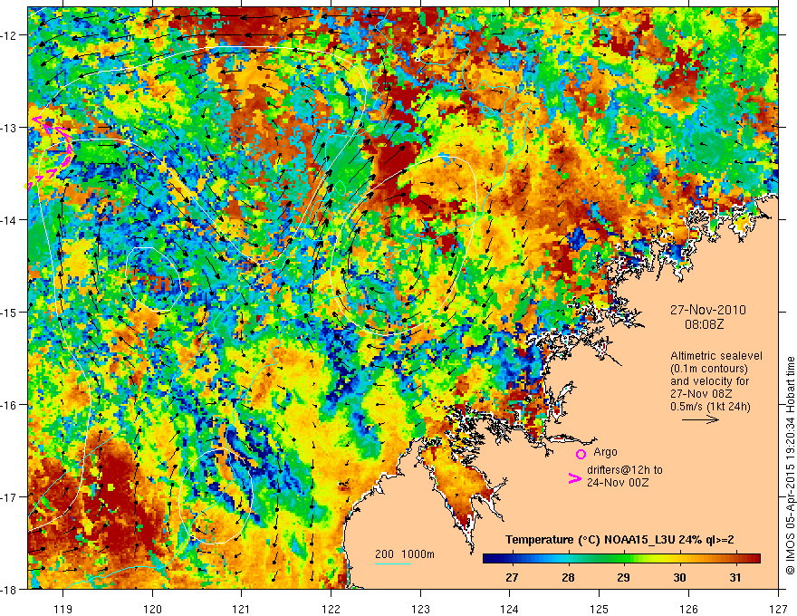Click latitude axis label -13

pos(9,128)
